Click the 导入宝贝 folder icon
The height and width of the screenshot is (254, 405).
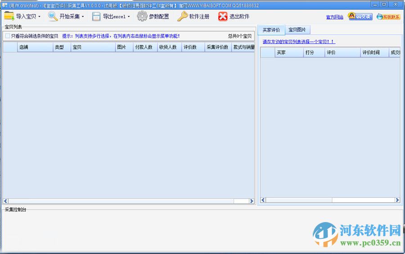click(9, 16)
